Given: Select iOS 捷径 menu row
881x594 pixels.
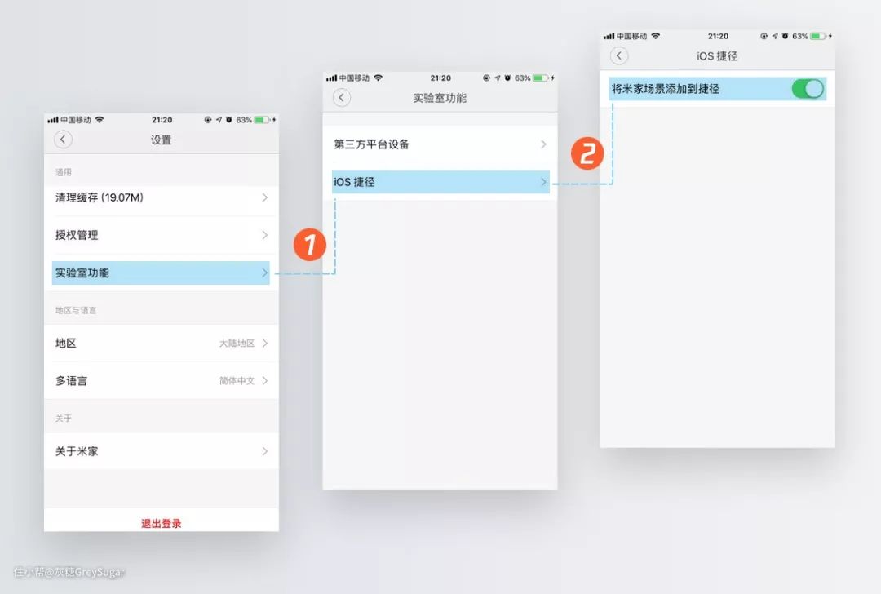Looking at the screenshot, I should (x=440, y=182).
